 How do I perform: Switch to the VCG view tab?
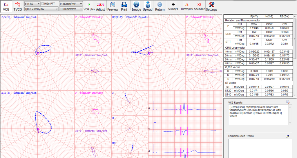click(6, 6)
